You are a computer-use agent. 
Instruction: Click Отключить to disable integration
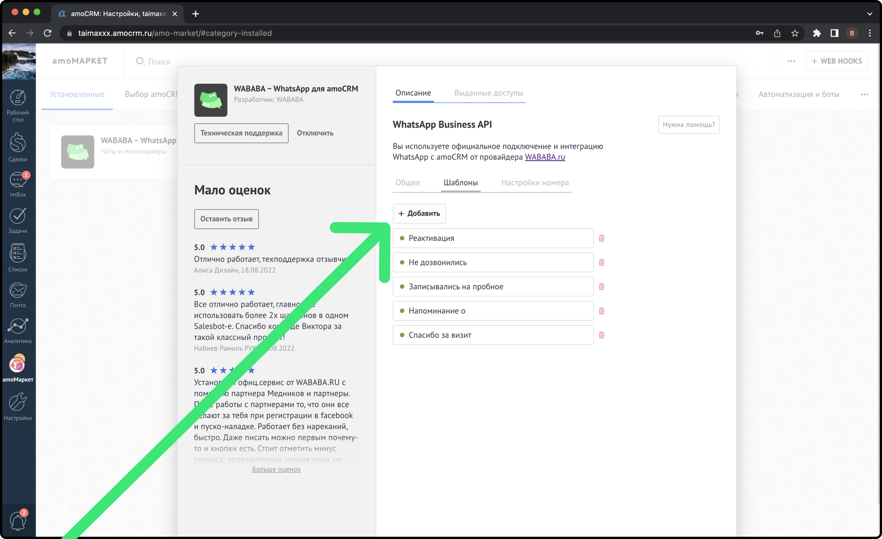(x=315, y=133)
